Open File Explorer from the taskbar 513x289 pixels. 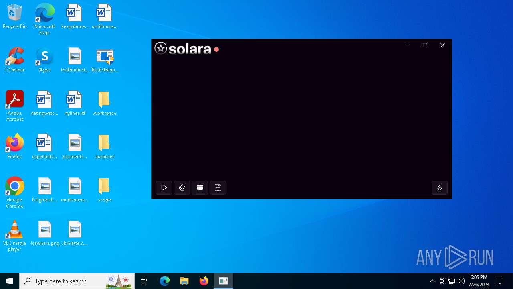(x=184, y=281)
